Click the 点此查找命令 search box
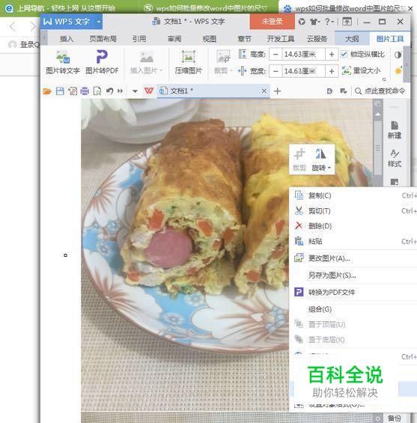Image resolution: width=417 pixels, height=423 pixels. (x=380, y=91)
